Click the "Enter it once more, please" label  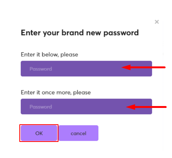coord(56,92)
